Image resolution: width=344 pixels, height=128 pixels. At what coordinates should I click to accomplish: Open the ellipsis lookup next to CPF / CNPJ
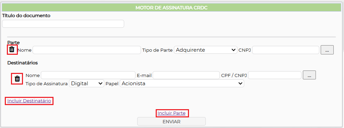[x=309, y=75]
